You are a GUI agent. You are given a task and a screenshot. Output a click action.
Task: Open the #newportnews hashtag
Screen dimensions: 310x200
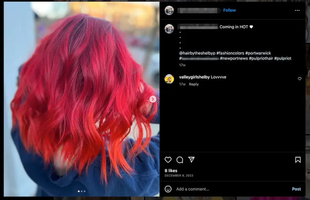(x=234, y=59)
